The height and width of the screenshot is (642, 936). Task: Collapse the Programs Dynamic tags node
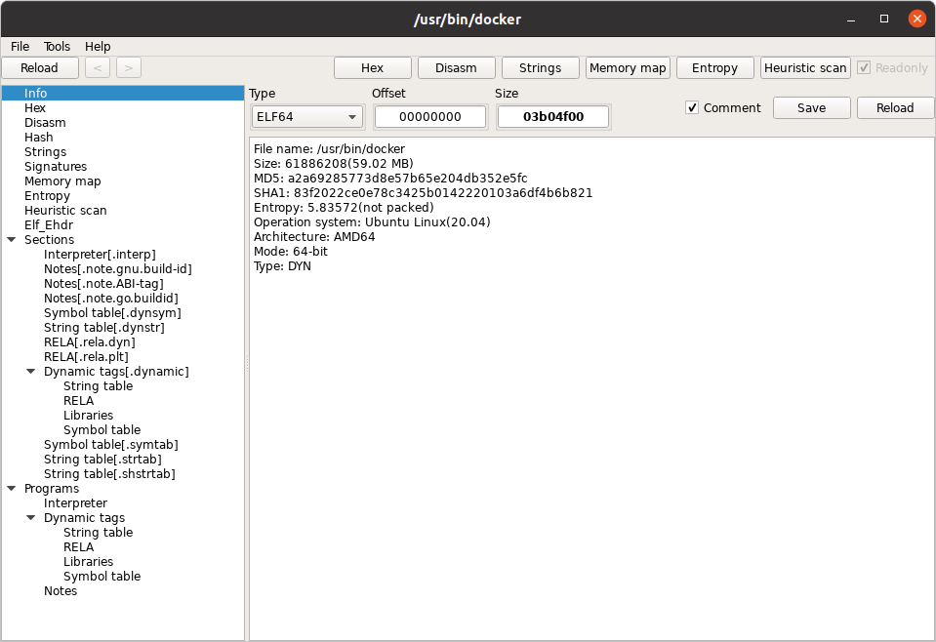pyautogui.click(x=31, y=517)
